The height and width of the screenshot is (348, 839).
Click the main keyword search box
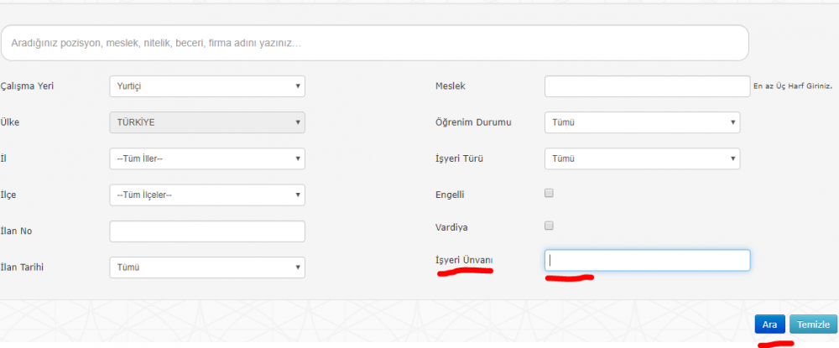tap(374, 43)
